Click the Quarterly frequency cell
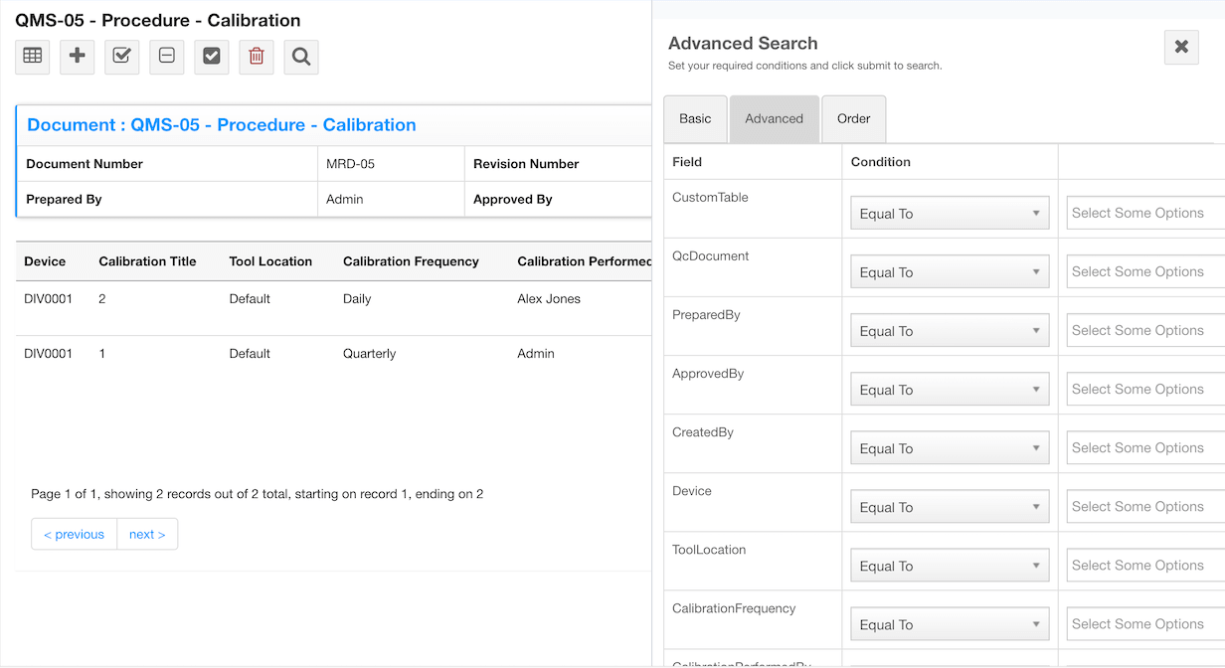The image size is (1225, 668). (x=369, y=353)
